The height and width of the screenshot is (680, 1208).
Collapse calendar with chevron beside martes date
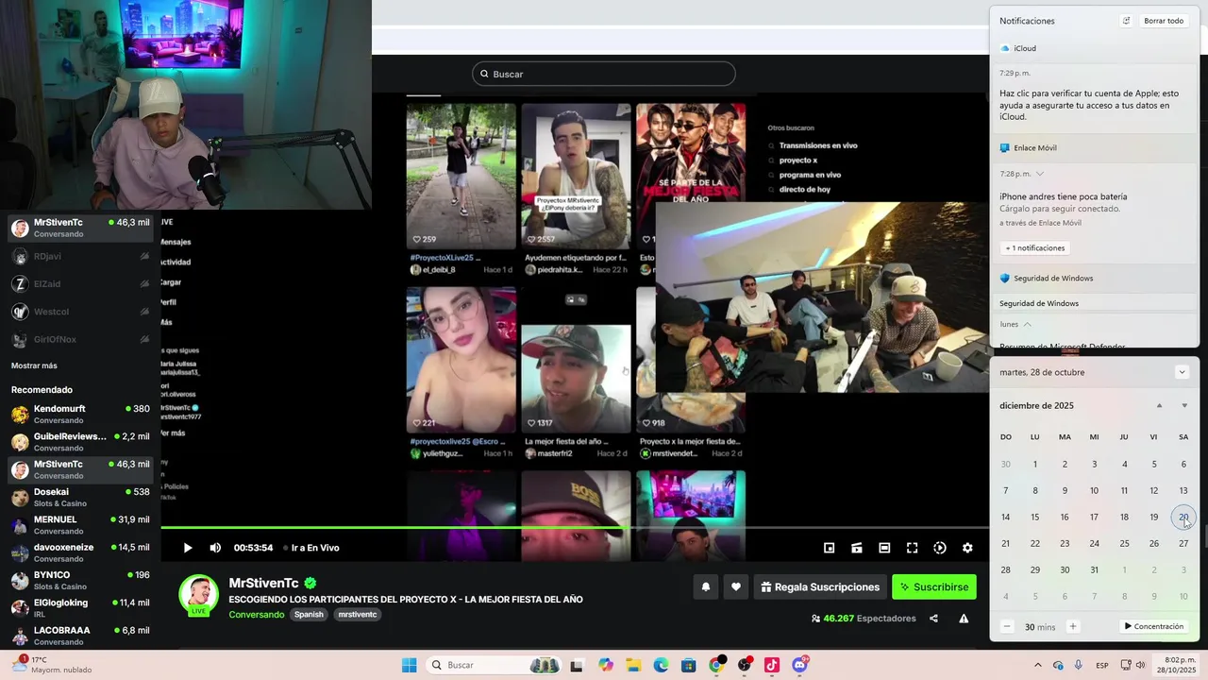(x=1182, y=372)
